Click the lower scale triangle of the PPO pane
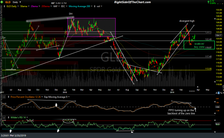224x138 pixels. coord(215,113)
